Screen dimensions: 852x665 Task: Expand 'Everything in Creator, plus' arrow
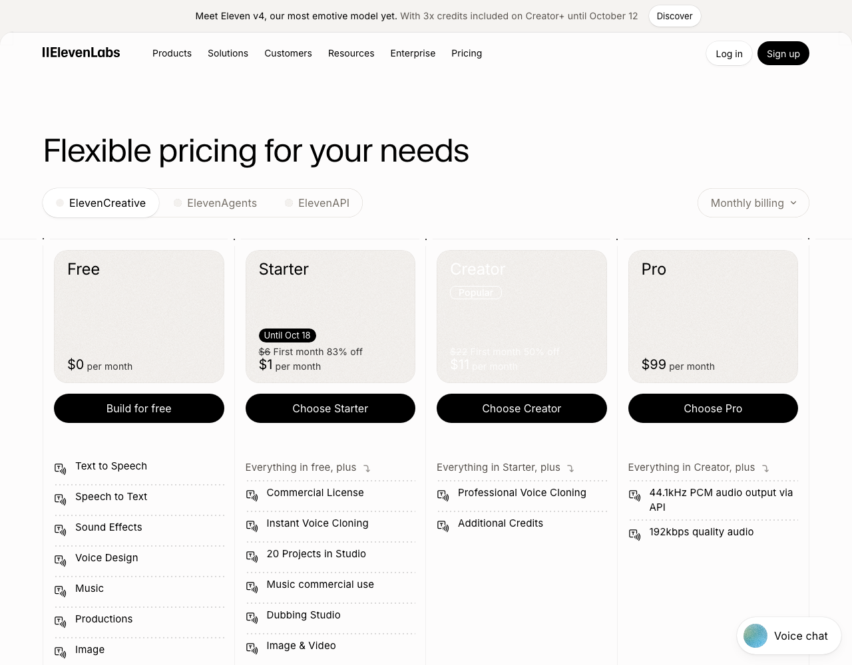[765, 468]
